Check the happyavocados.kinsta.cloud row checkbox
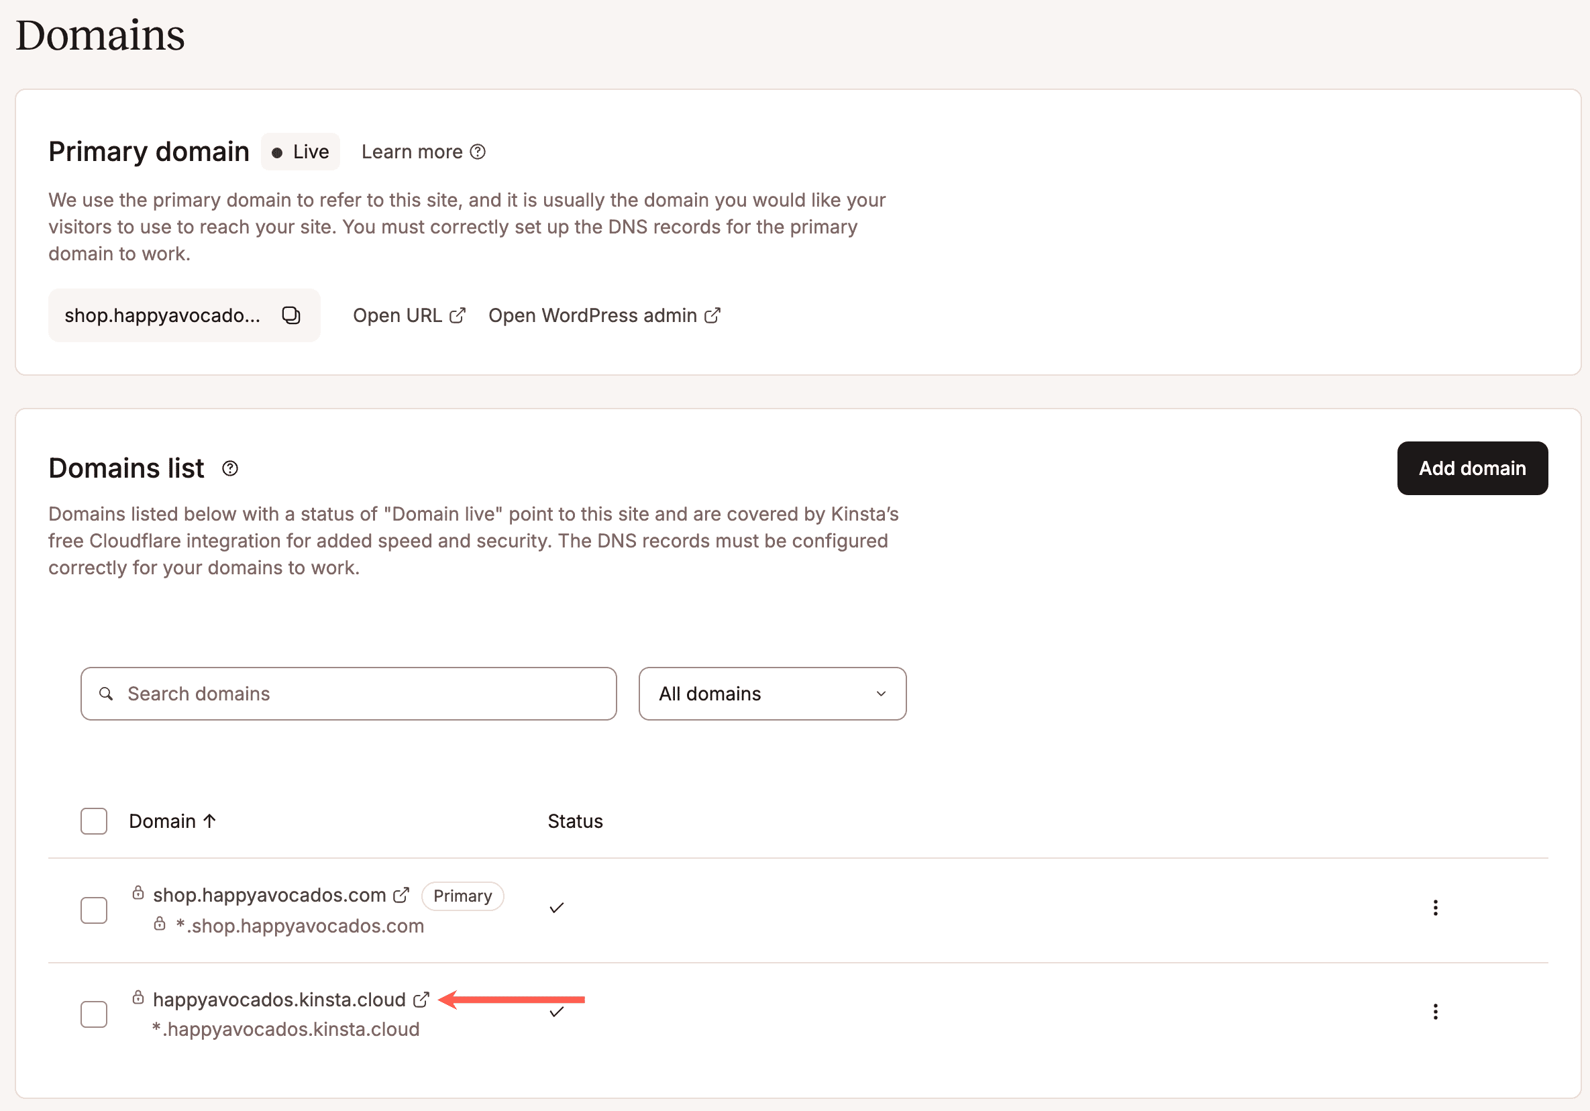The height and width of the screenshot is (1111, 1590). click(x=93, y=1014)
